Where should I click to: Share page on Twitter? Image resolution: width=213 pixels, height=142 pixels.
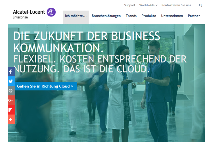(11, 81)
